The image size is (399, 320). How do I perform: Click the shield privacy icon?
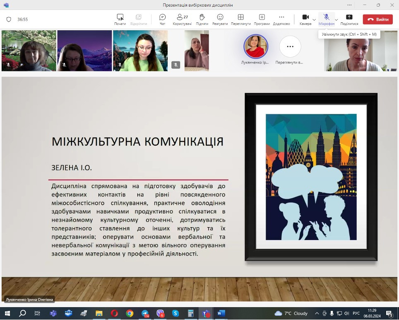(x=9, y=19)
